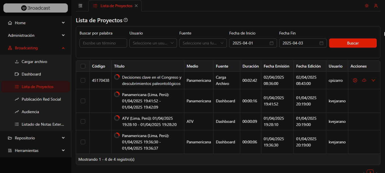
Task: Open the user profile icon
Action: [376, 6]
